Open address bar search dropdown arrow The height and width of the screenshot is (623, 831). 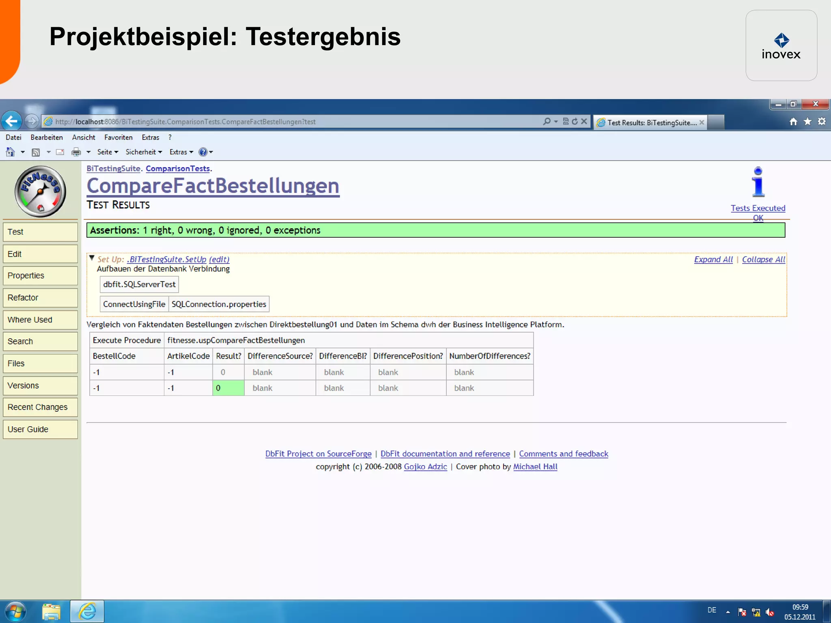point(556,121)
